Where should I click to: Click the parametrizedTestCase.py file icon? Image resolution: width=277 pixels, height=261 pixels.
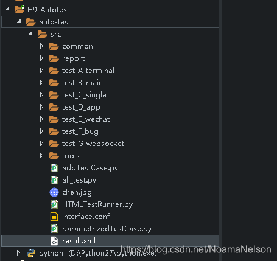pyautogui.click(x=54, y=229)
